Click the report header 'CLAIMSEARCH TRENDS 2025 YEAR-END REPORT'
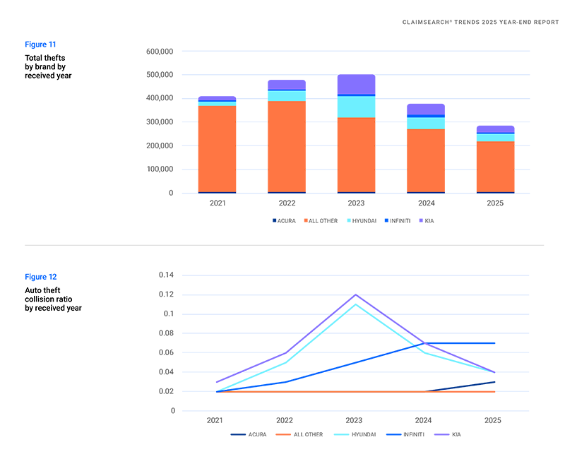 coord(480,23)
